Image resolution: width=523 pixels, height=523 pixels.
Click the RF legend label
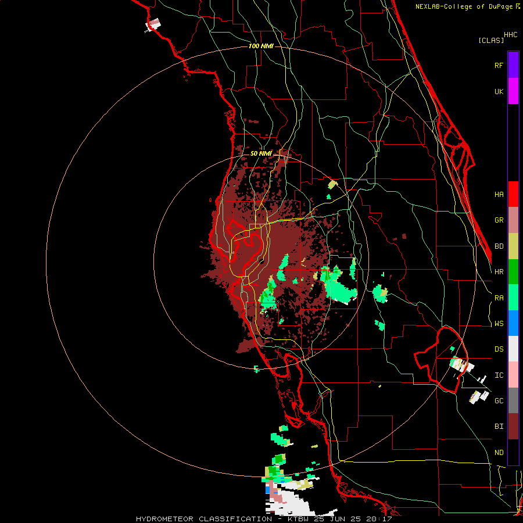pyautogui.click(x=499, y=65)
